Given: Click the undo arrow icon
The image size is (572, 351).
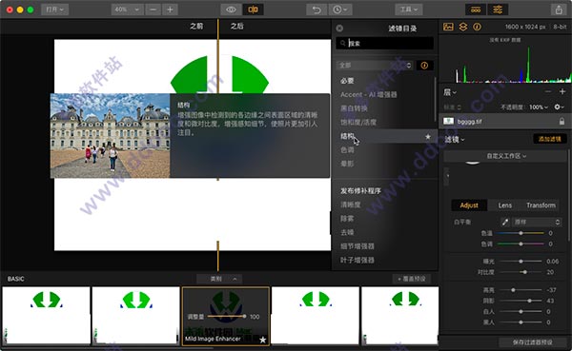Looking at the screenshot, I should [x=317, y=10].
